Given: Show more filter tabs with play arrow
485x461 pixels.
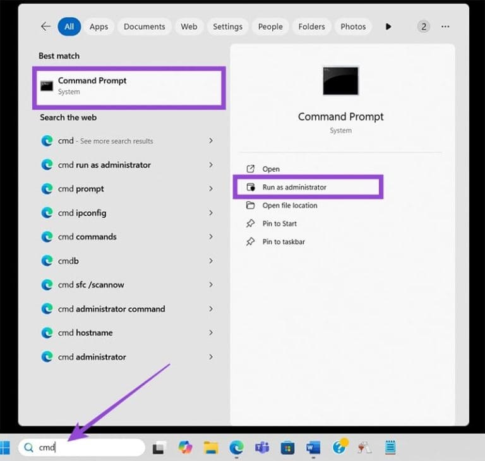Looking at the screenshot, I should (388, 27).
